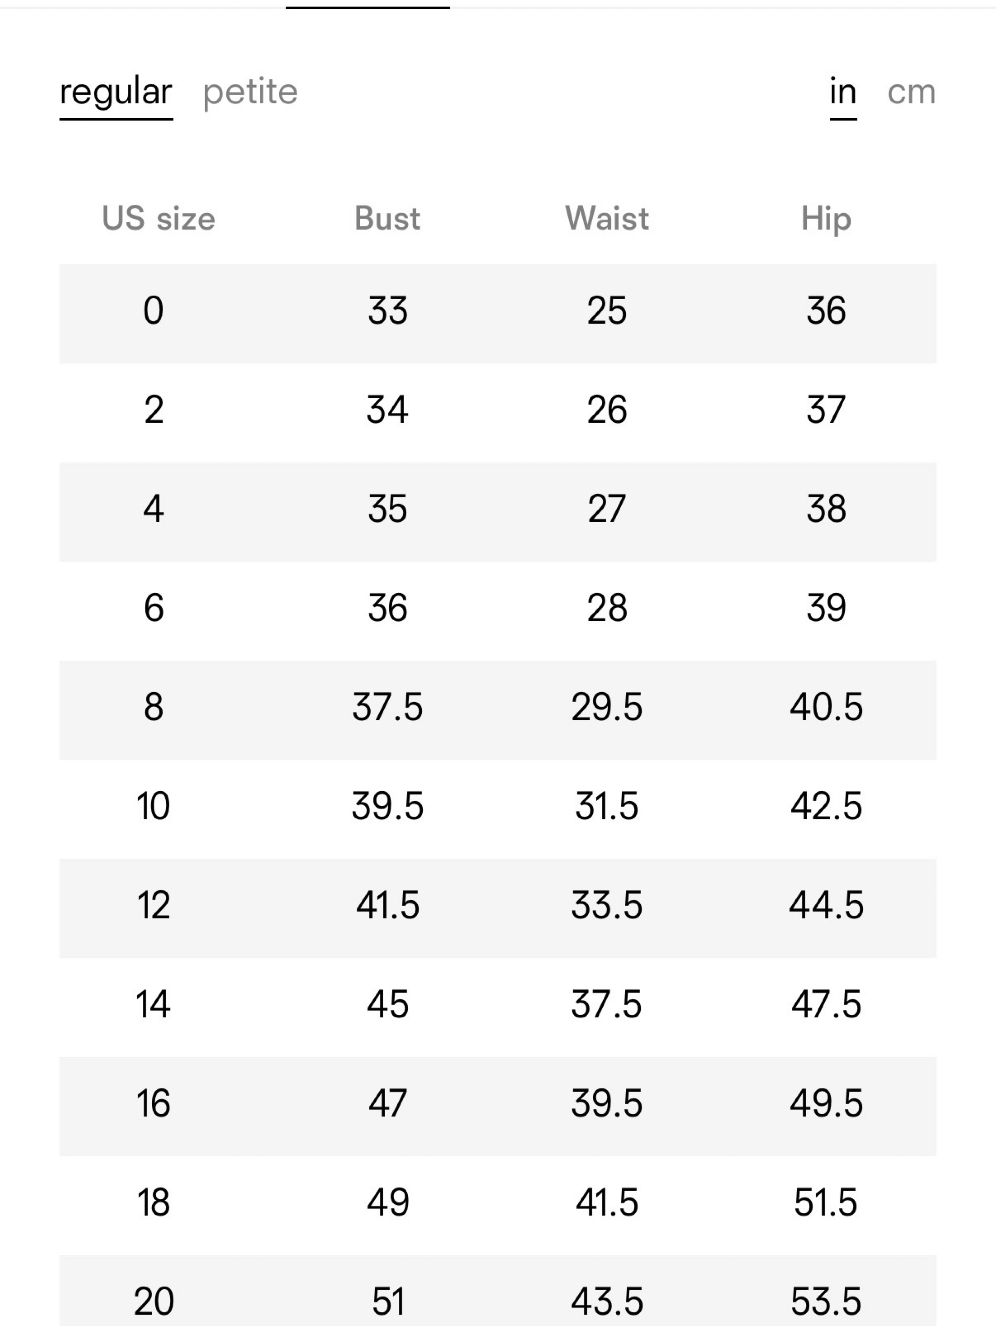
Task: Select the US size 0 row
Action: [498, 314]
